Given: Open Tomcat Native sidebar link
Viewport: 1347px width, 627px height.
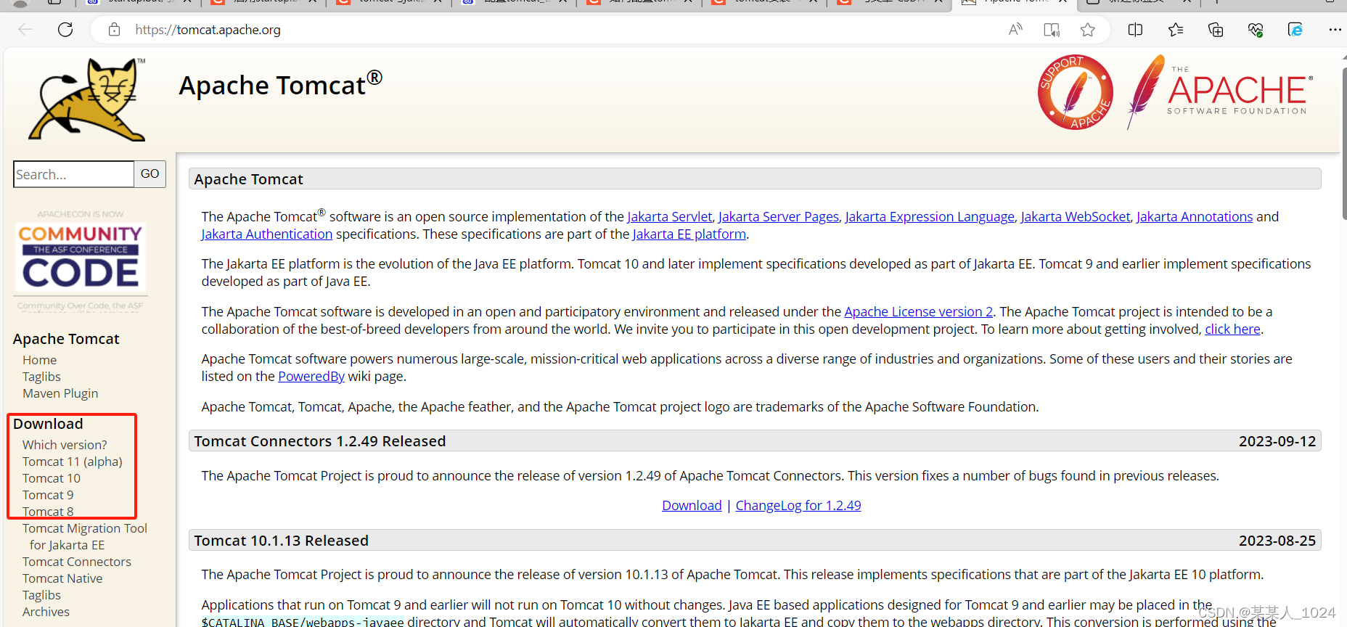Looking at the screenshot, I should pyautogui.click(x=62, y=578).
